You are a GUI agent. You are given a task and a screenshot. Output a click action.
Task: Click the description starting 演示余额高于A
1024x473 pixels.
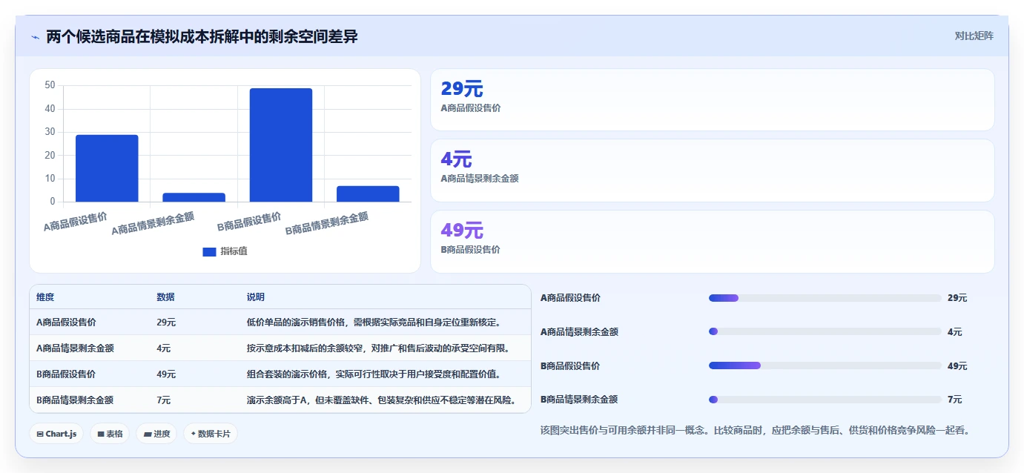382,400
